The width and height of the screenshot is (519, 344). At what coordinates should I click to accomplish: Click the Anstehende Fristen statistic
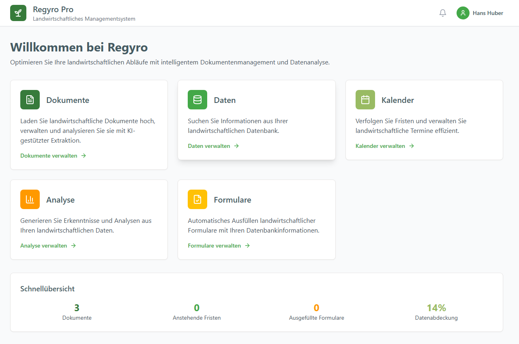[197, 318]
